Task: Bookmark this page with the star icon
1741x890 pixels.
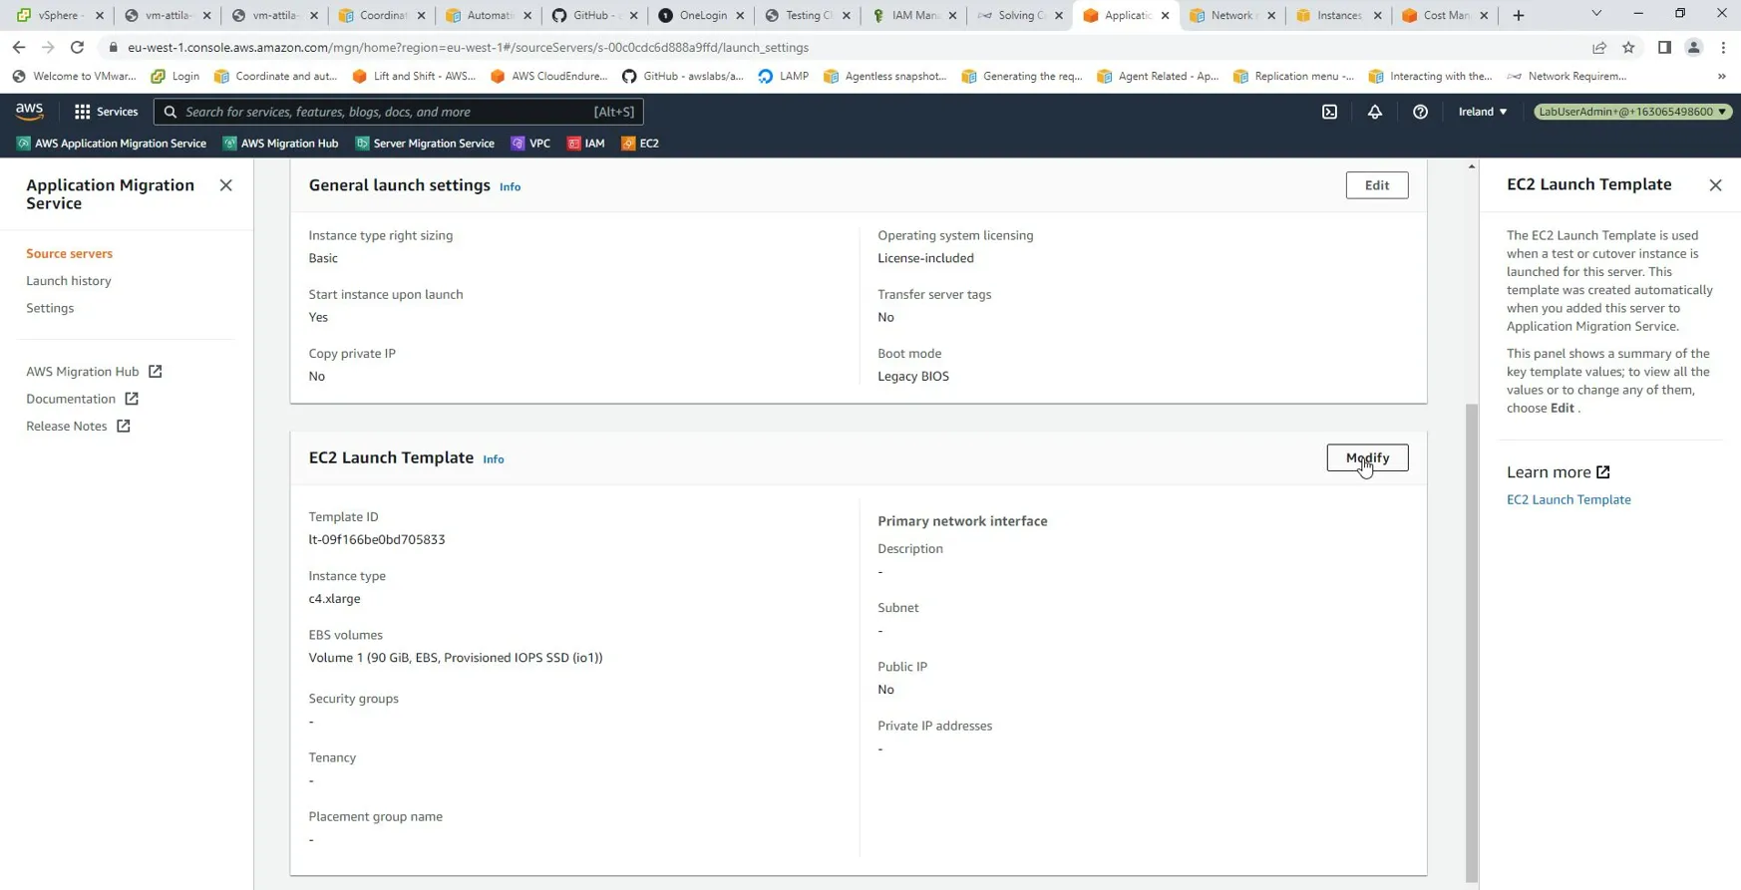Action: (1628, 47)
